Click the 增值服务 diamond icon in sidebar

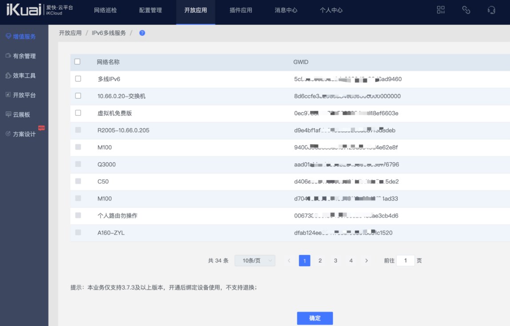(x=8, y=36)
